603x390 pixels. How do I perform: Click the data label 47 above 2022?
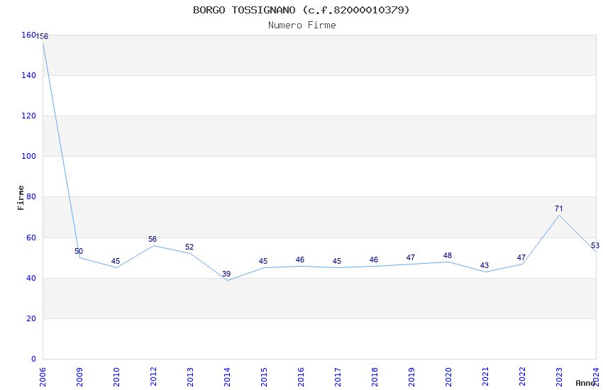pos(521,257)
